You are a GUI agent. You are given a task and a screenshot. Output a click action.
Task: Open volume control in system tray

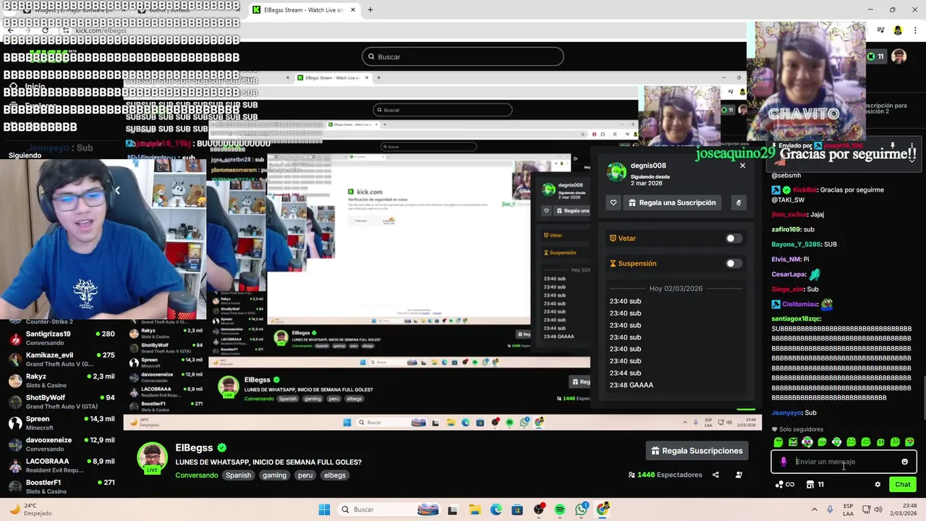(878, 509)
